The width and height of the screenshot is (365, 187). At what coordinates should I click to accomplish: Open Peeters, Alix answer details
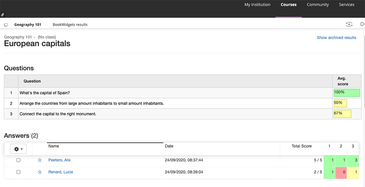point(59,160)
